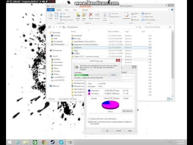Viewport: 193px width, 145px height.
Task: Sort by the Date modified column
Action: click(113, 31)
